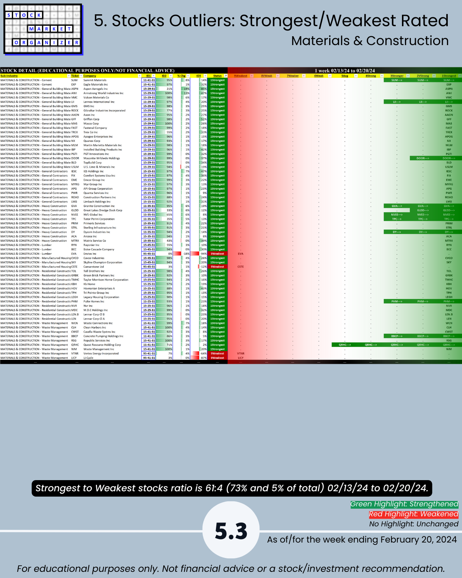
Task: Open the Sub-Industry column filter dropdown
Action: 69,76
